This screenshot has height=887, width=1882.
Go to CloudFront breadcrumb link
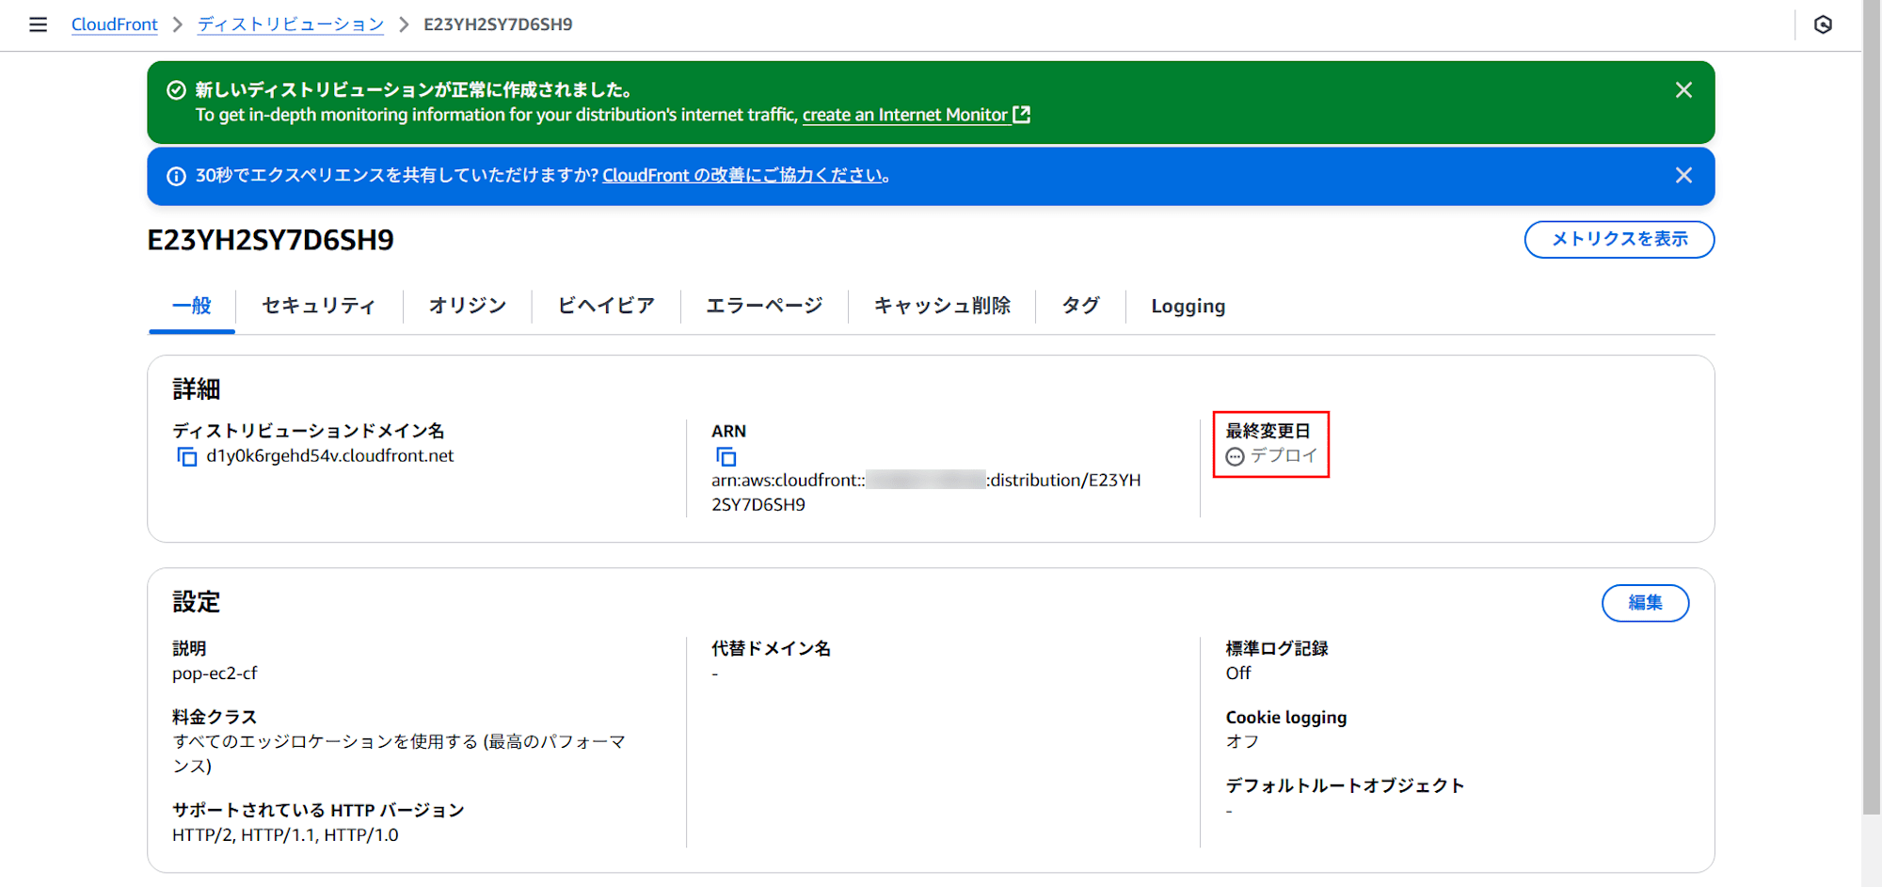tap(115, 24)
